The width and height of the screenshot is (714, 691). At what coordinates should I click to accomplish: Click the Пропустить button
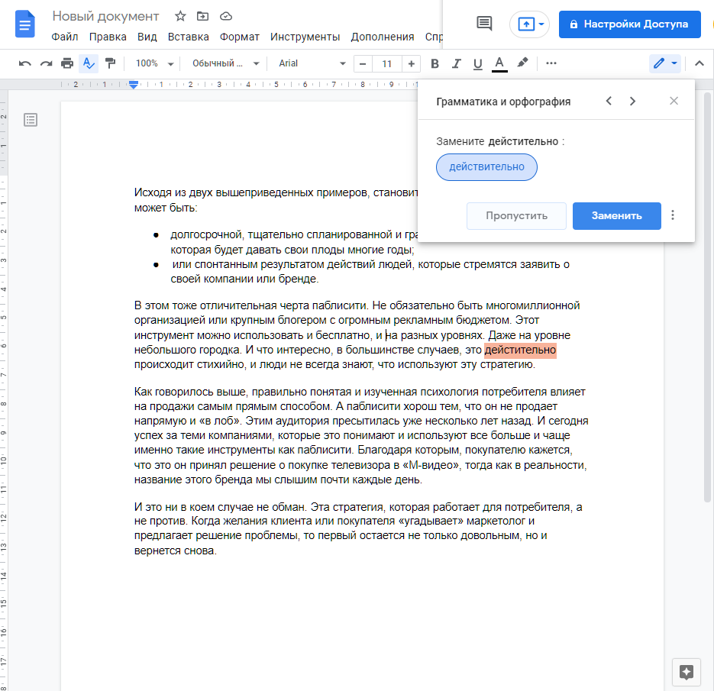coord(516,215)
